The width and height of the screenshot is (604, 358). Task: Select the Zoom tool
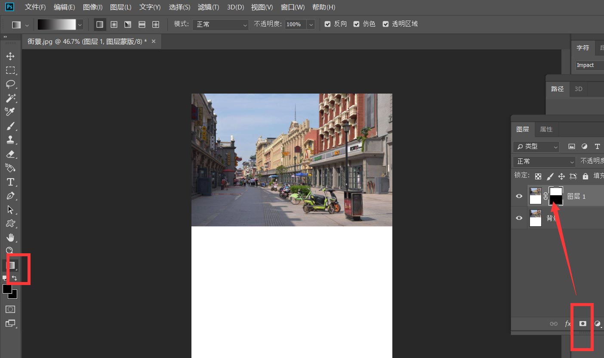[x=10, y=250]
